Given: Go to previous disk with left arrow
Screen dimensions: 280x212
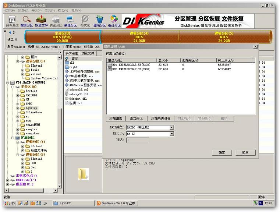Looking at the screenshot, I should tap(10, 32).
